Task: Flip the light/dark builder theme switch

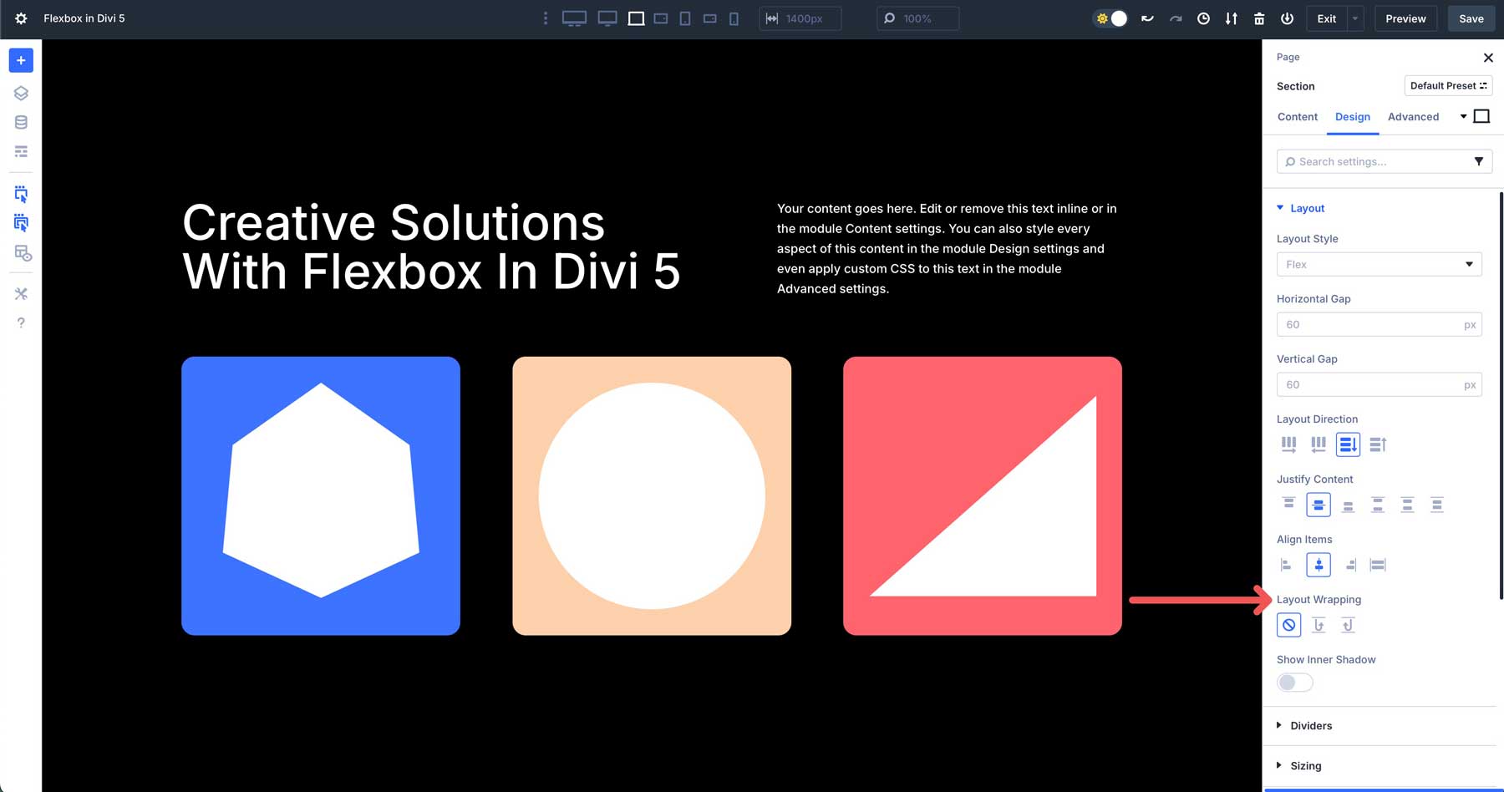Action: pyautogui.click(x=1110, y=18)
